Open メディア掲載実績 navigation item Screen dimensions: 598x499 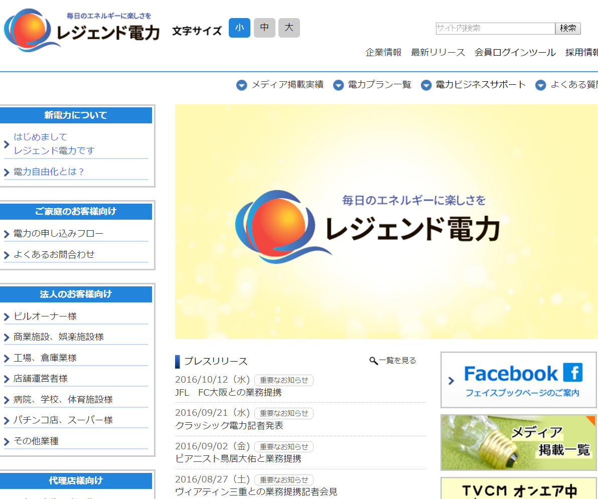(287, 85)
